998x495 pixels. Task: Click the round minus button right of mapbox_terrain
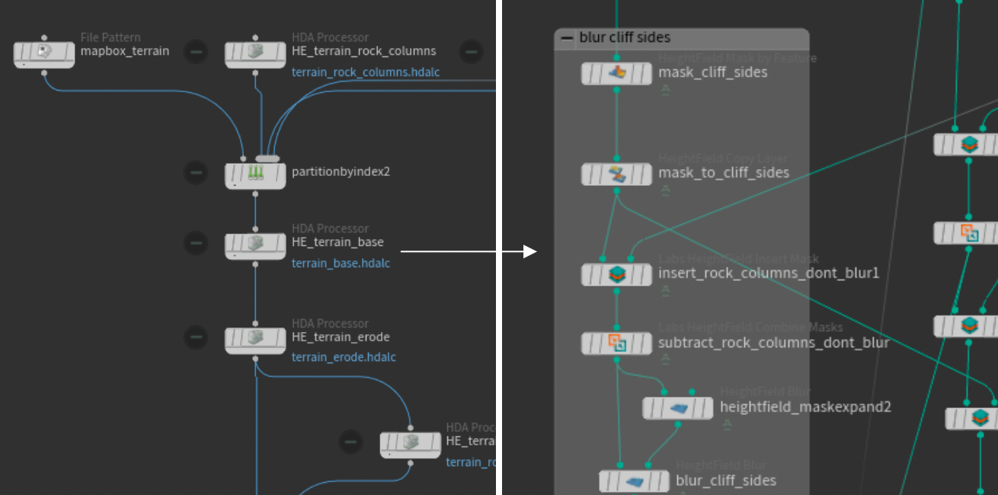coord(196,52)
